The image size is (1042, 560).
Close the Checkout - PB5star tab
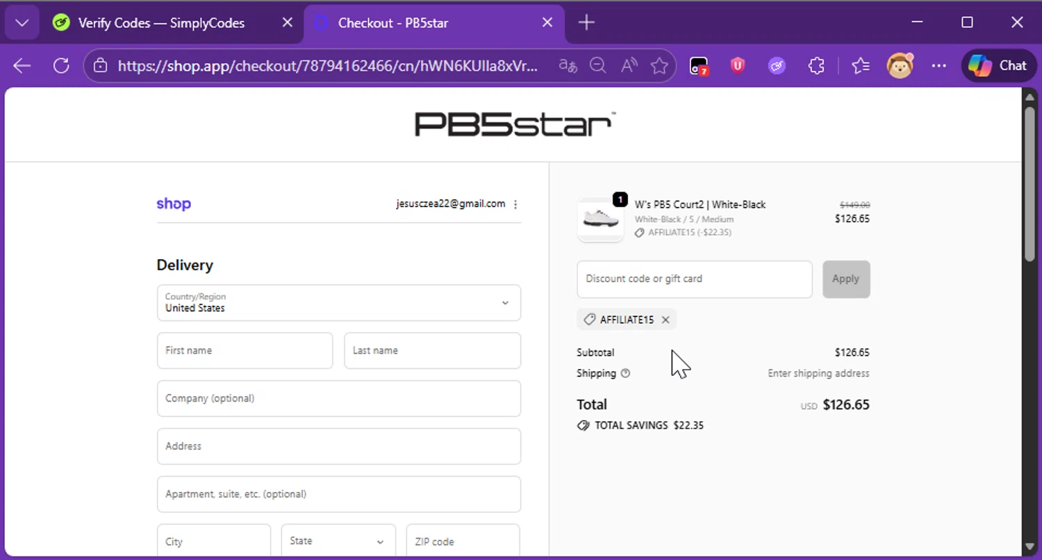[547, 23]
